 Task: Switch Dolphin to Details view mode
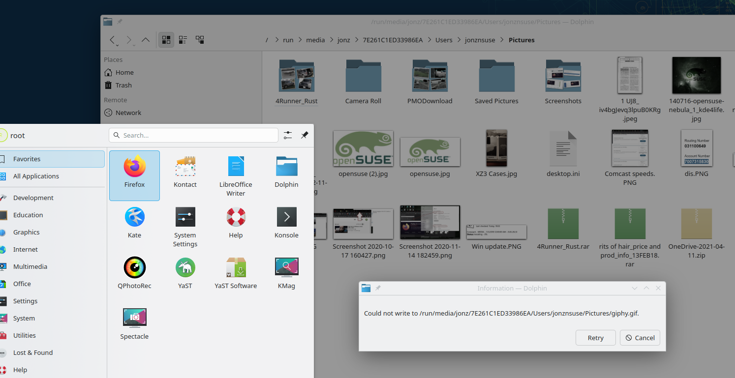(200, 40)
